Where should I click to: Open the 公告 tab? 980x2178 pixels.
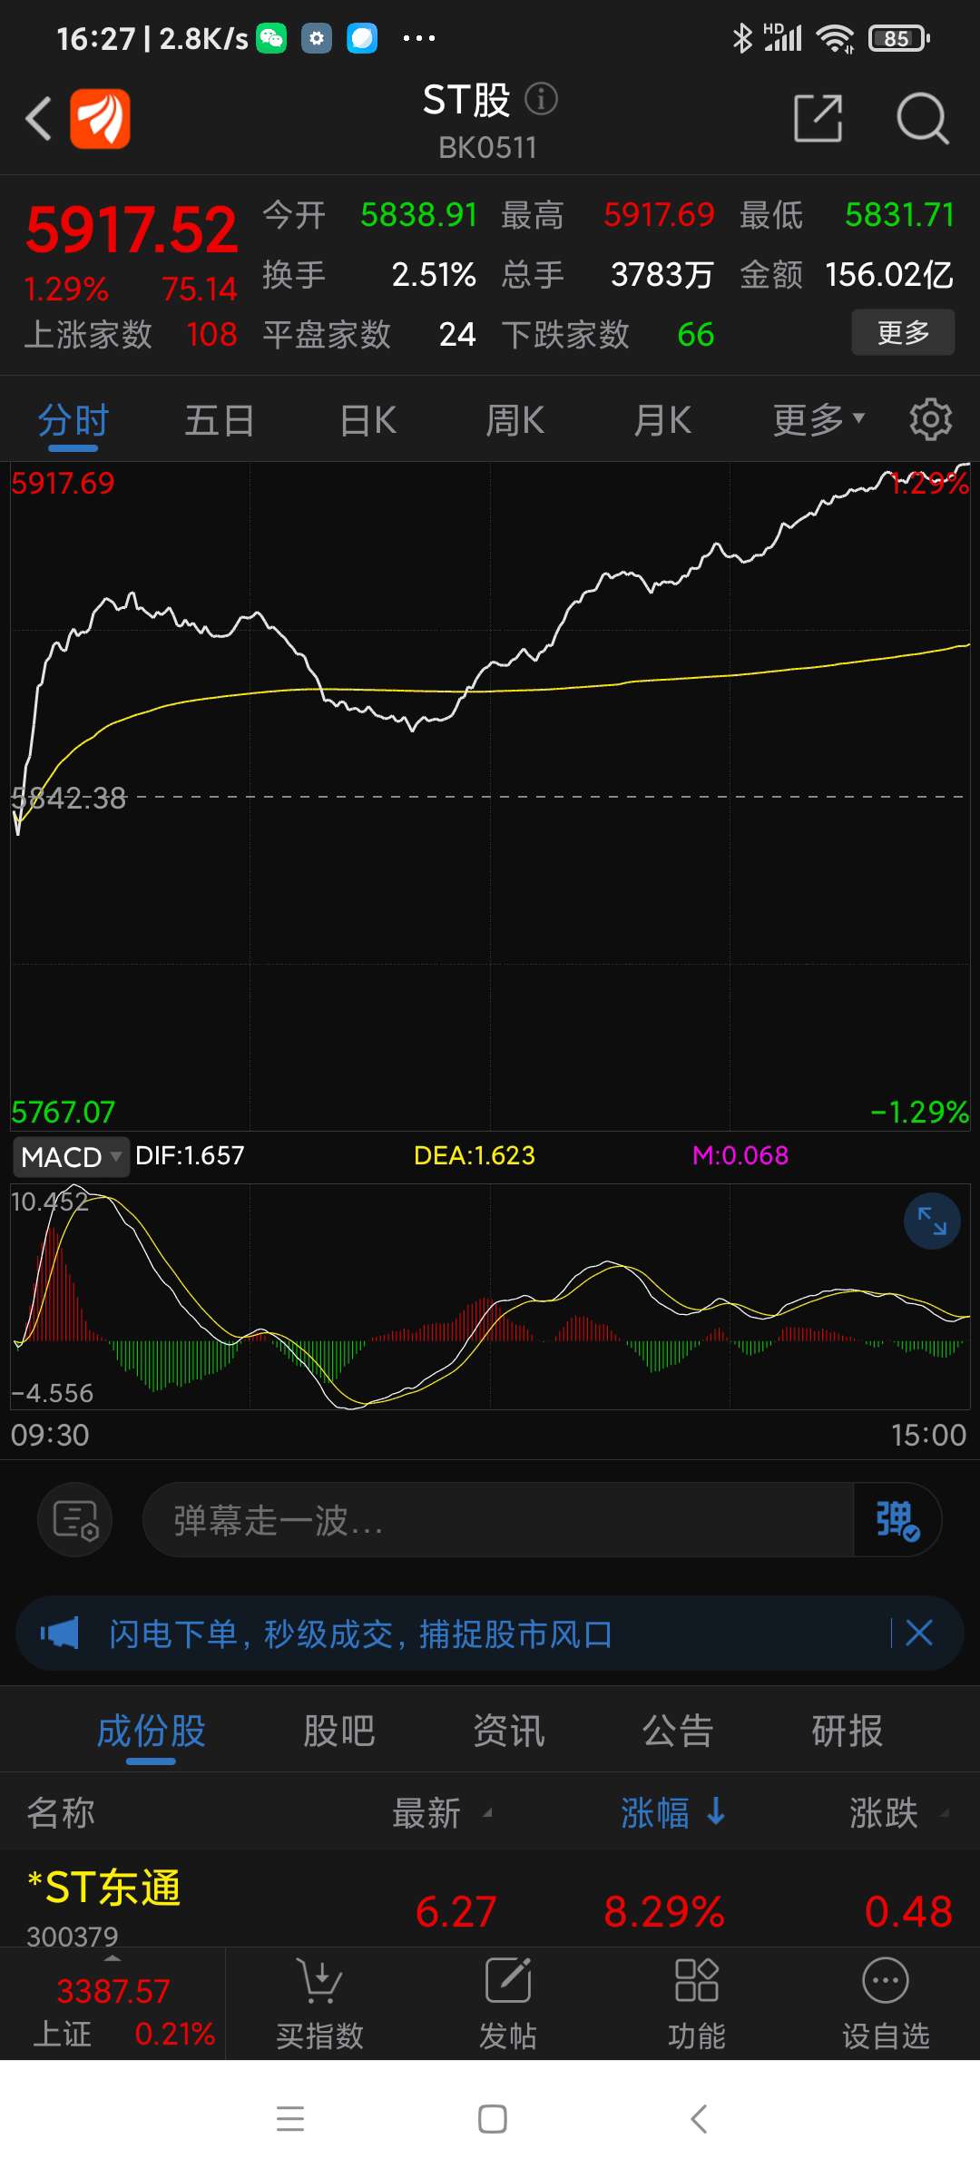(678, 1731)
